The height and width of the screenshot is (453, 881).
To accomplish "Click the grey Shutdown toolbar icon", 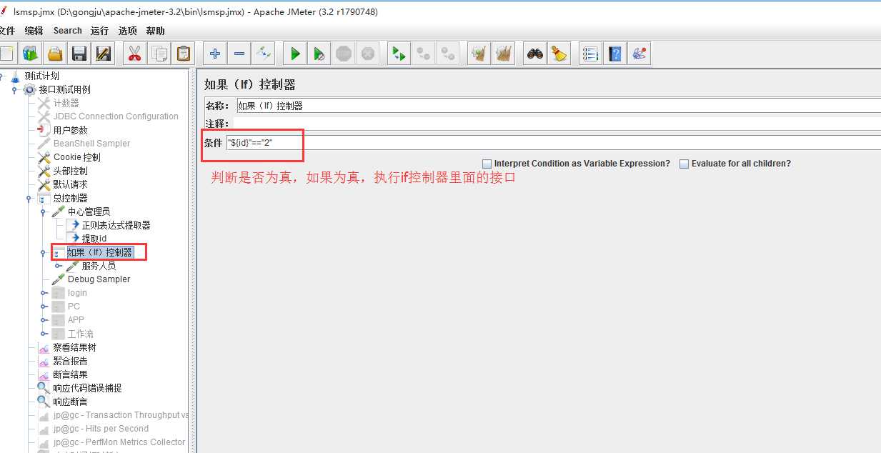I will click(368, 54).
